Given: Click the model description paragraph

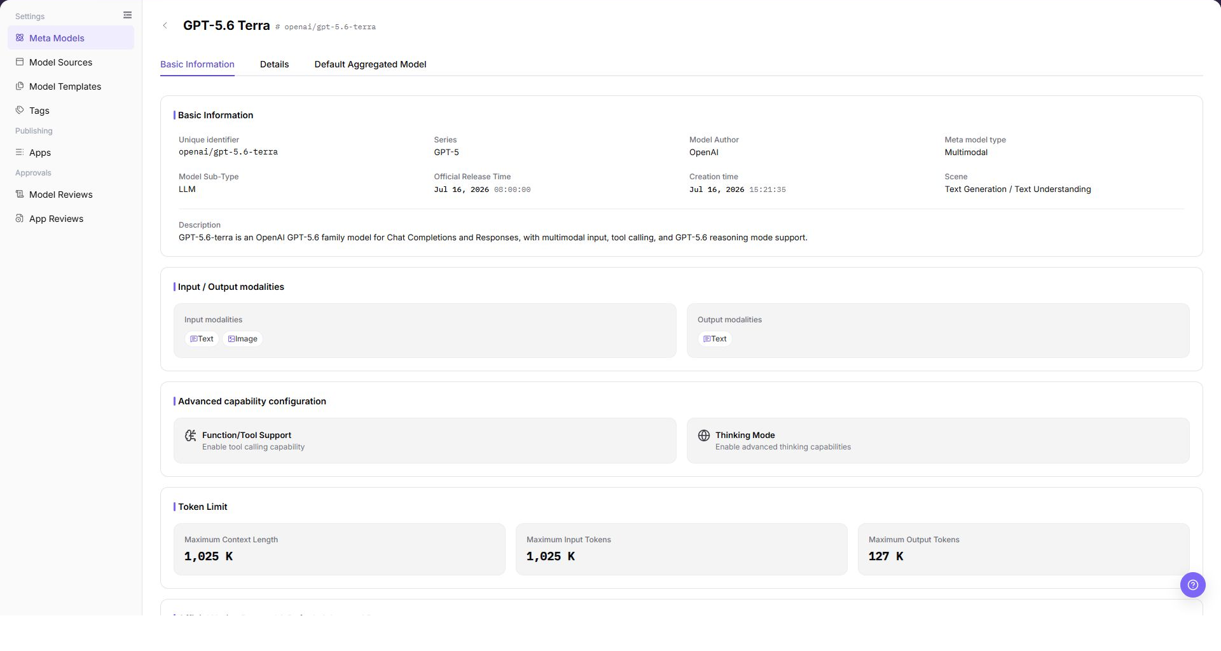Looking at the screenshot, I should (x=493, y=237).
